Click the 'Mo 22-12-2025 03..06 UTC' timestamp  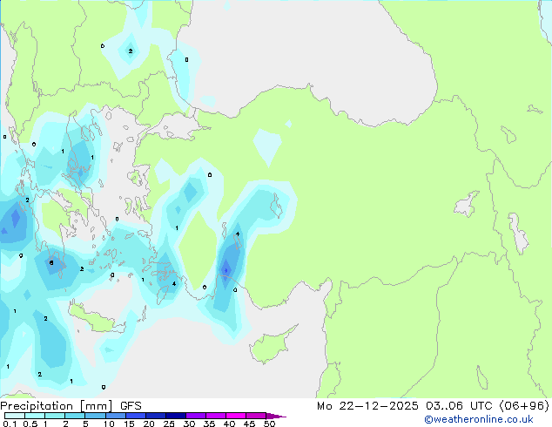coord(405,405)
